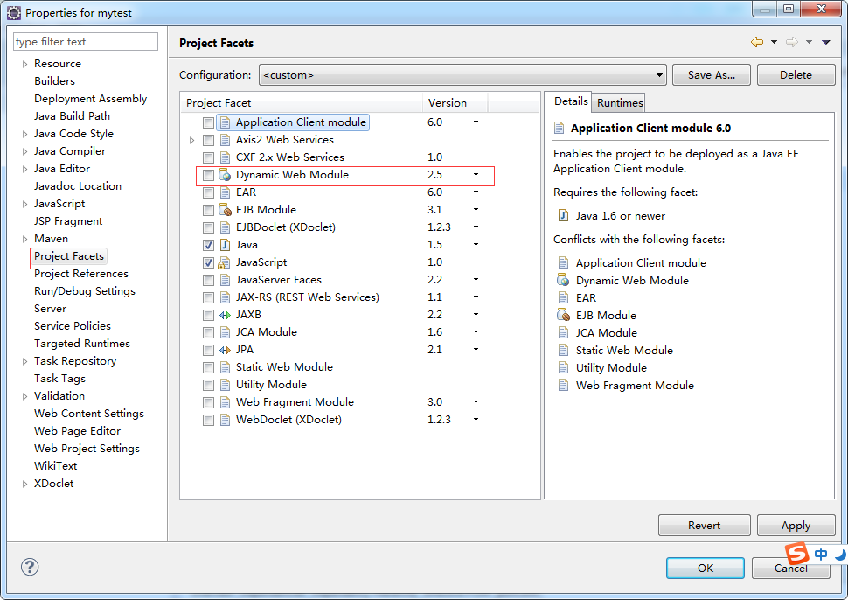Click the Save As... button
The image size is (848, 600).
711,75
